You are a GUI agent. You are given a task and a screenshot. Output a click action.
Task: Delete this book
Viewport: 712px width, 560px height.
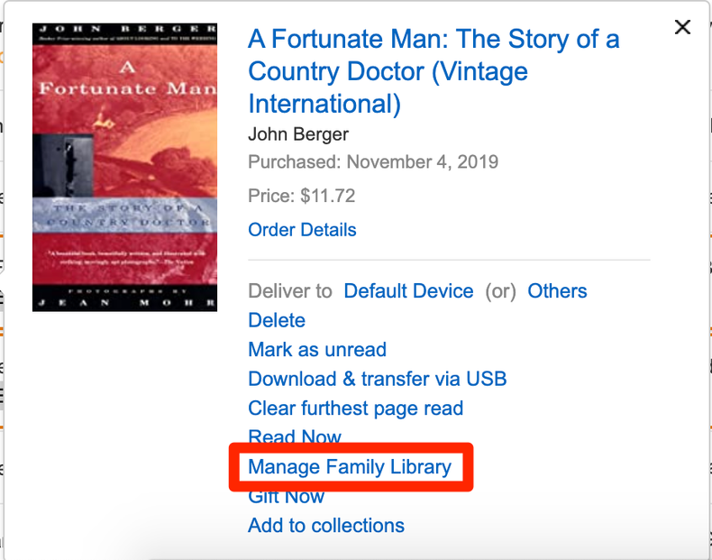tap(277, 320)
